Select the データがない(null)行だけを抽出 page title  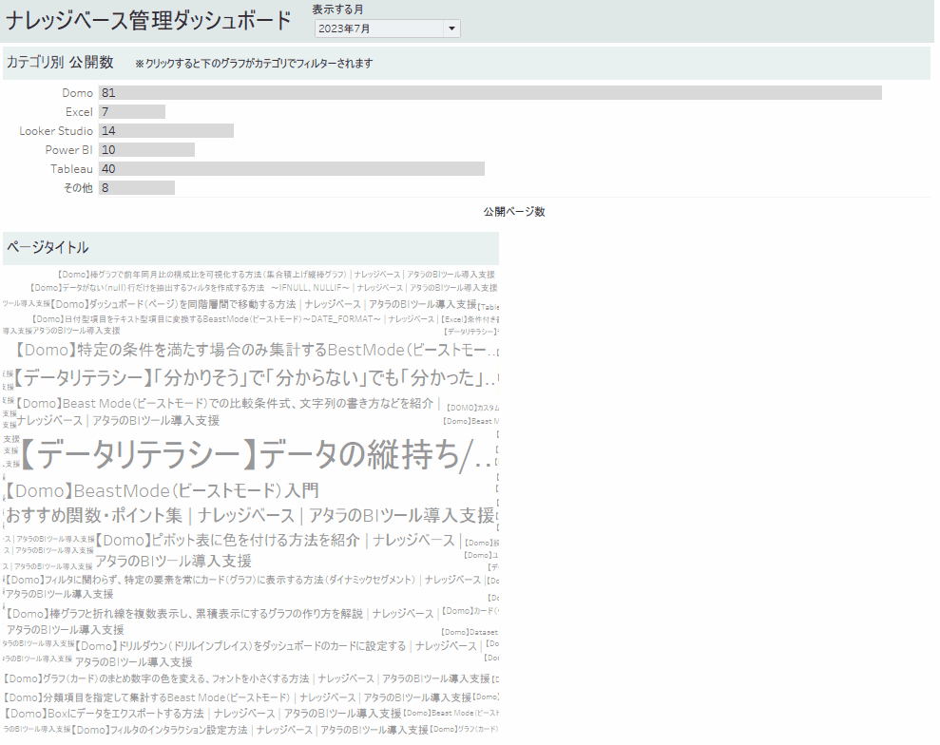tap(263, 288)
